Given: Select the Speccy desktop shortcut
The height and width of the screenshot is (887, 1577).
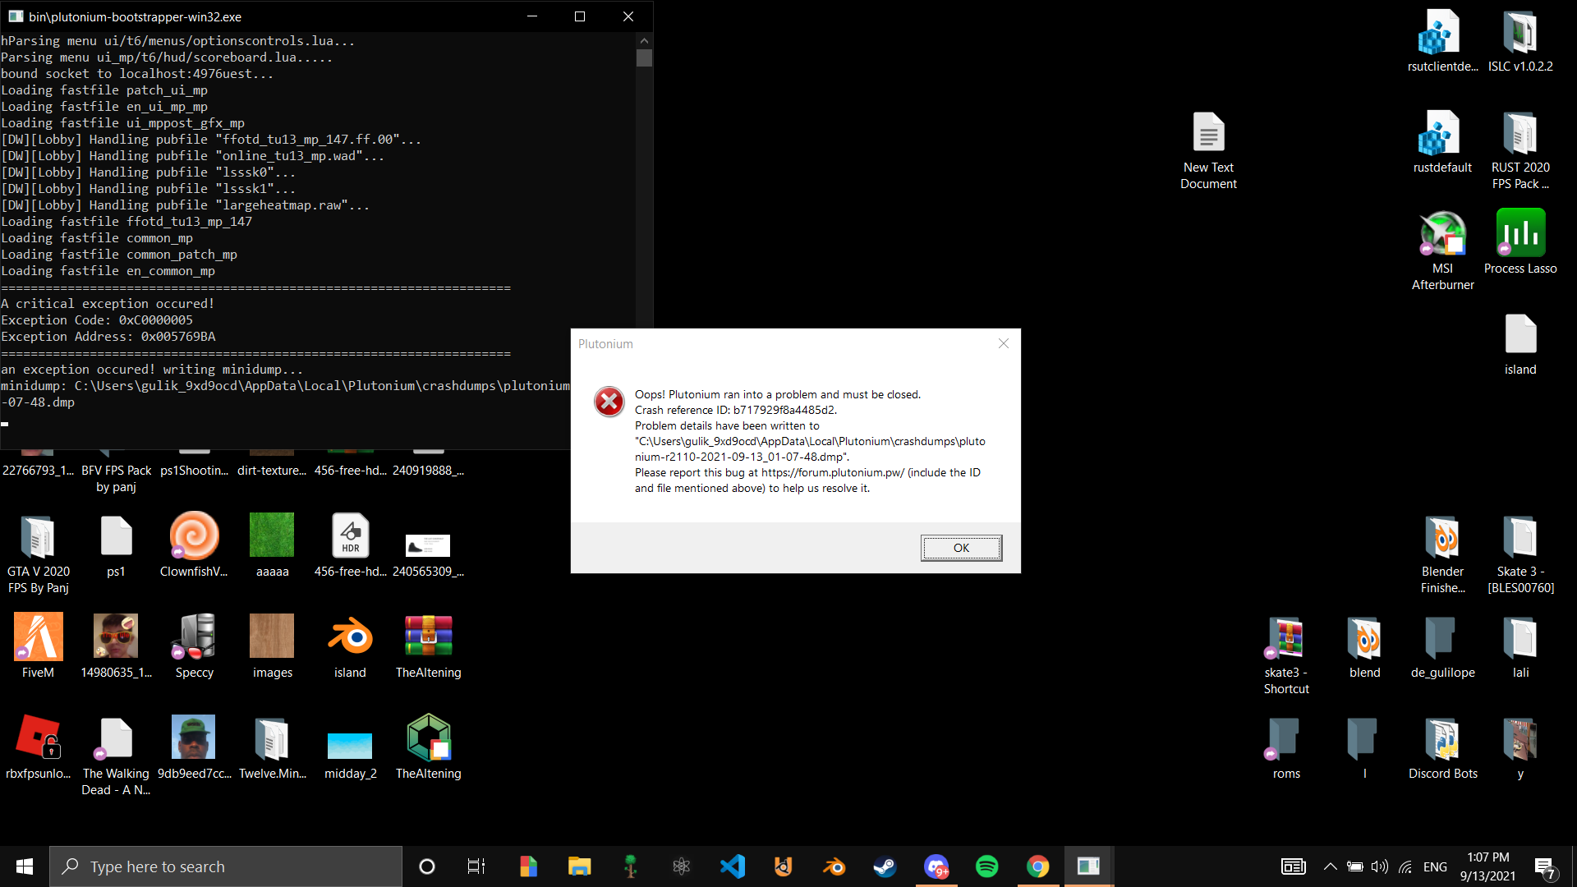Looking at the screenshot, I should [x=194, y=647].
